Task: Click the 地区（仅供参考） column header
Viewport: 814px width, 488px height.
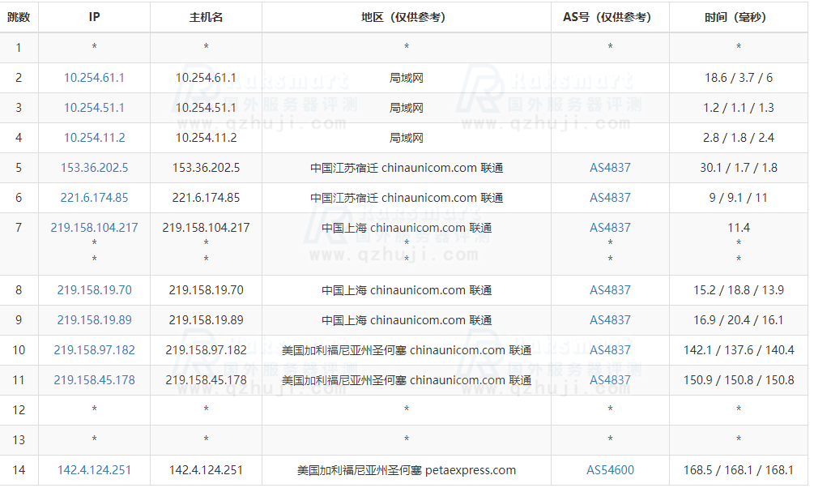Action: click(406, 17)
